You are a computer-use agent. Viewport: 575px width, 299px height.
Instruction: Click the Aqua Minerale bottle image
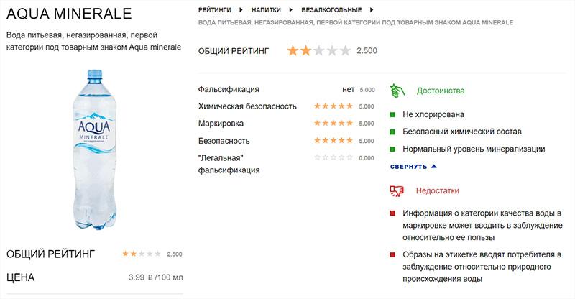pyautogui.click(x=95, y=149)
